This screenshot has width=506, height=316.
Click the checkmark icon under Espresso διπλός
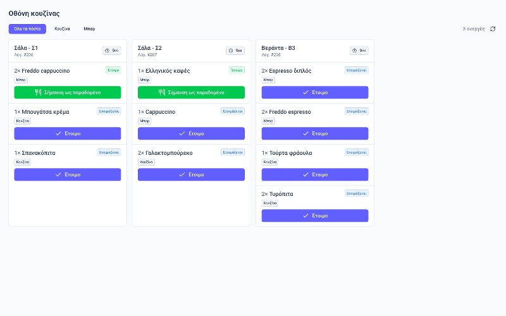[x=305, y=92]
